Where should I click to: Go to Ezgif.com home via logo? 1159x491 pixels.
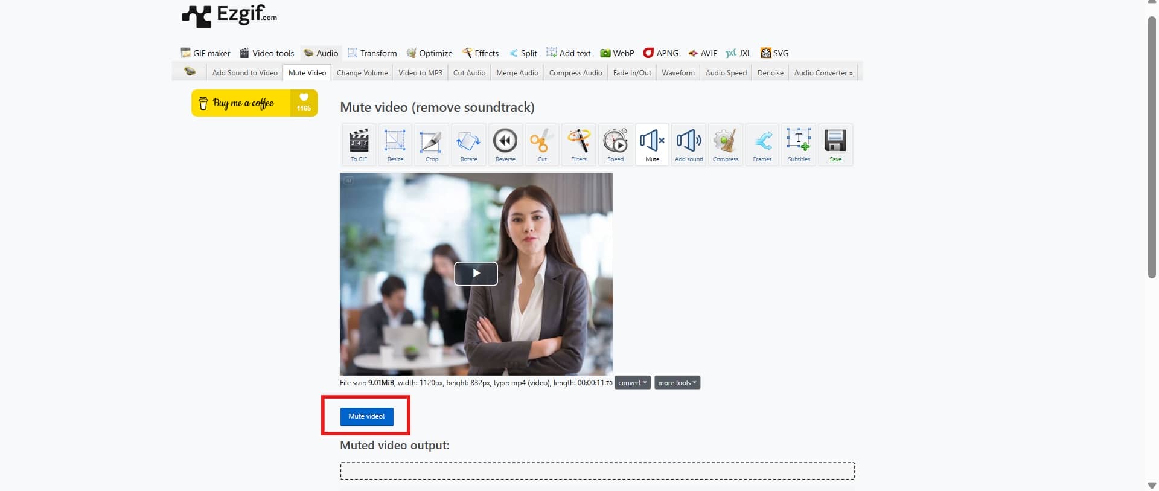pos(229,16)
